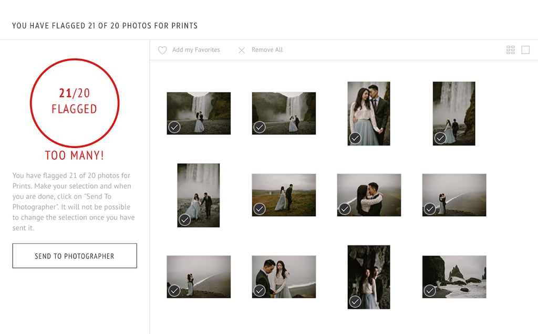Uncheck the couple walking by waterfall checkmark

[x=185, y=220]
